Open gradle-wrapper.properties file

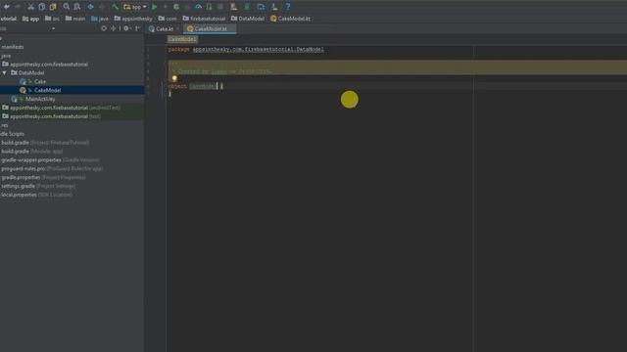point(50,160)
